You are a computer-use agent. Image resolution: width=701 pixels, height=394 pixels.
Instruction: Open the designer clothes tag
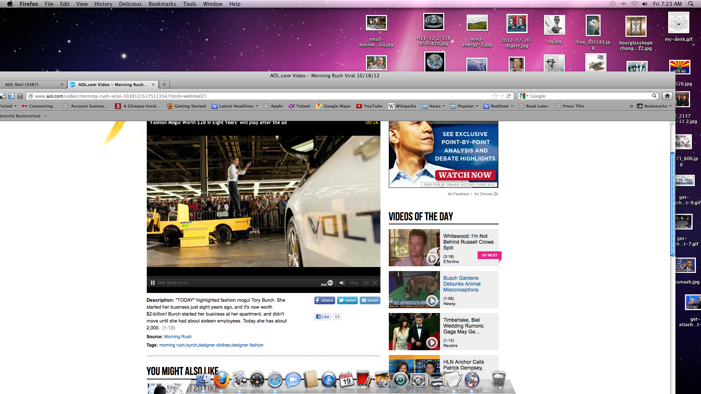[x=214, y=345]
